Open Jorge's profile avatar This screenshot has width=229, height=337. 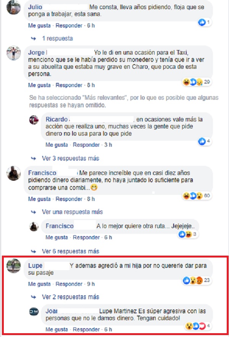click(14, 53)
